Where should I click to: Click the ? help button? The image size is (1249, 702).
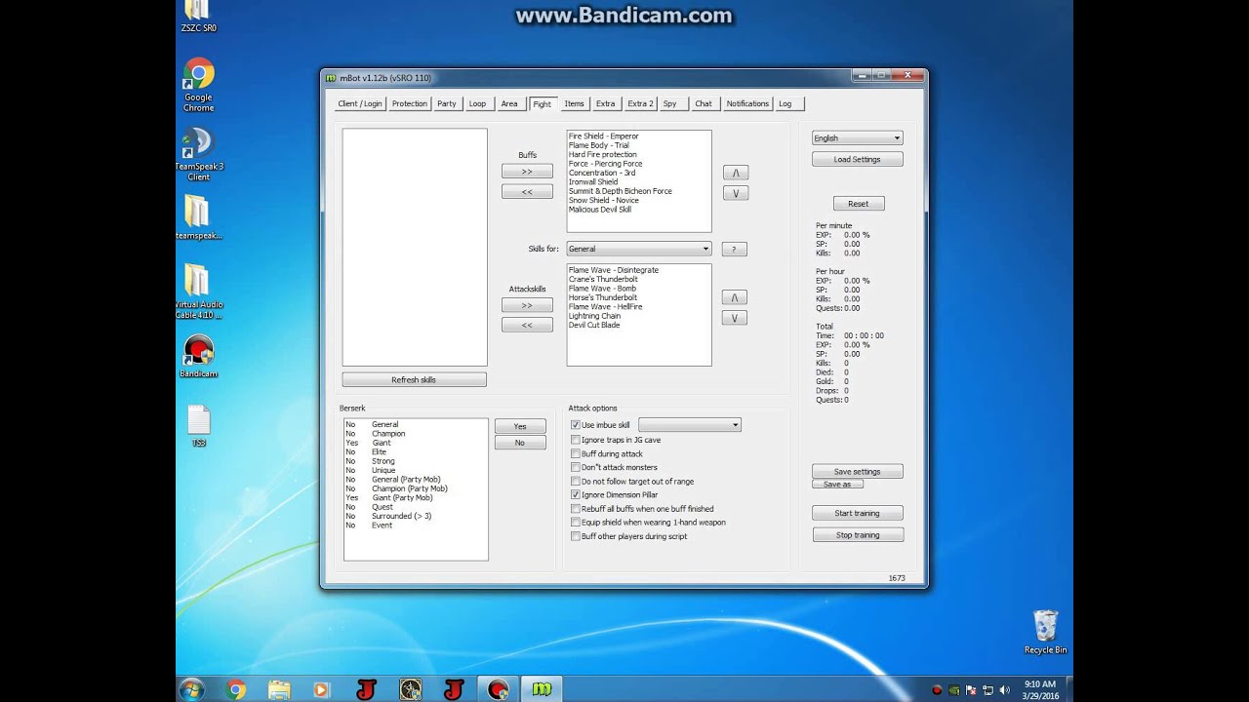coord(734,250)
